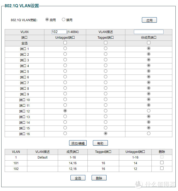The height and width of the screenshot is (191, 178).
Task: Set 端口 9 as Untagged
Action: point(65,94)
